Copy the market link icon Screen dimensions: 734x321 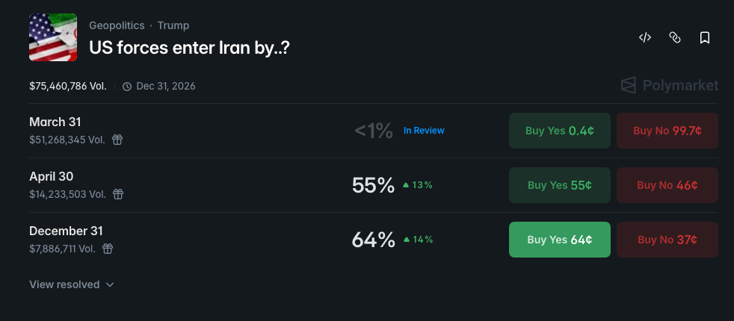675,37
